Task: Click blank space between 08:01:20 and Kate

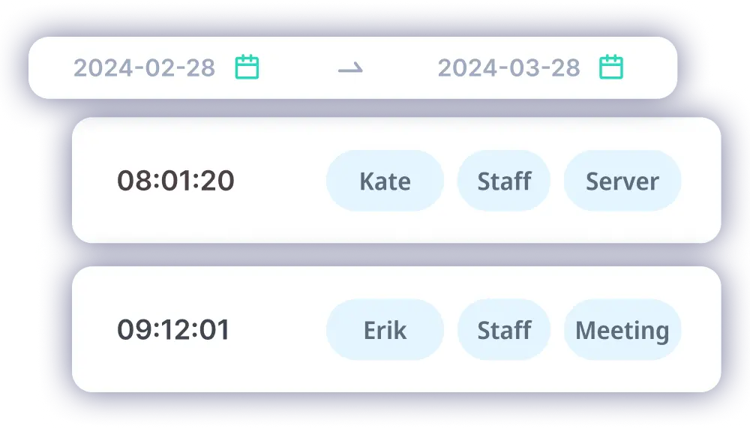Action: 280,181
